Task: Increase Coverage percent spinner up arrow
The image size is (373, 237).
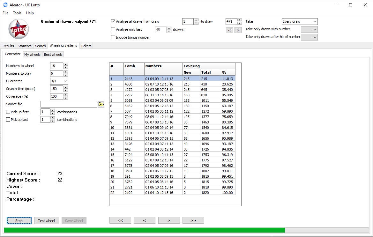Action: [x=66, y=95]
